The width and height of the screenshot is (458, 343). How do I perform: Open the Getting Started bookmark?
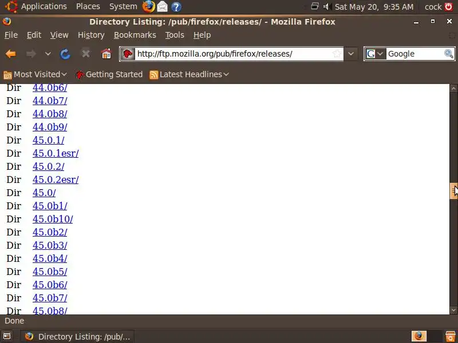click(109, 75)
